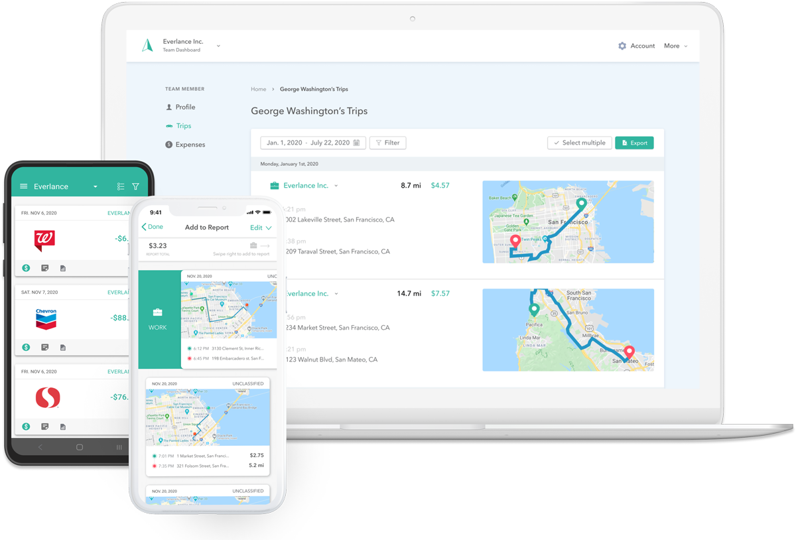Tap the report icon under the Safeway expense
Image resolution: width=796 pixels, height=540 pixels.
click(x=63, y=427)
